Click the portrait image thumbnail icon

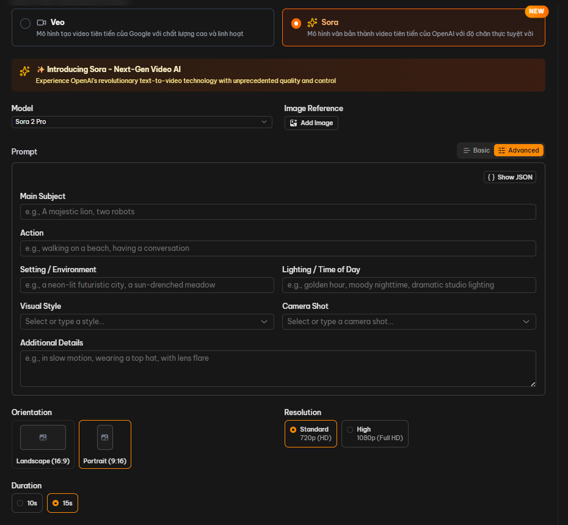pyautogui.click(x=105, y=437)
